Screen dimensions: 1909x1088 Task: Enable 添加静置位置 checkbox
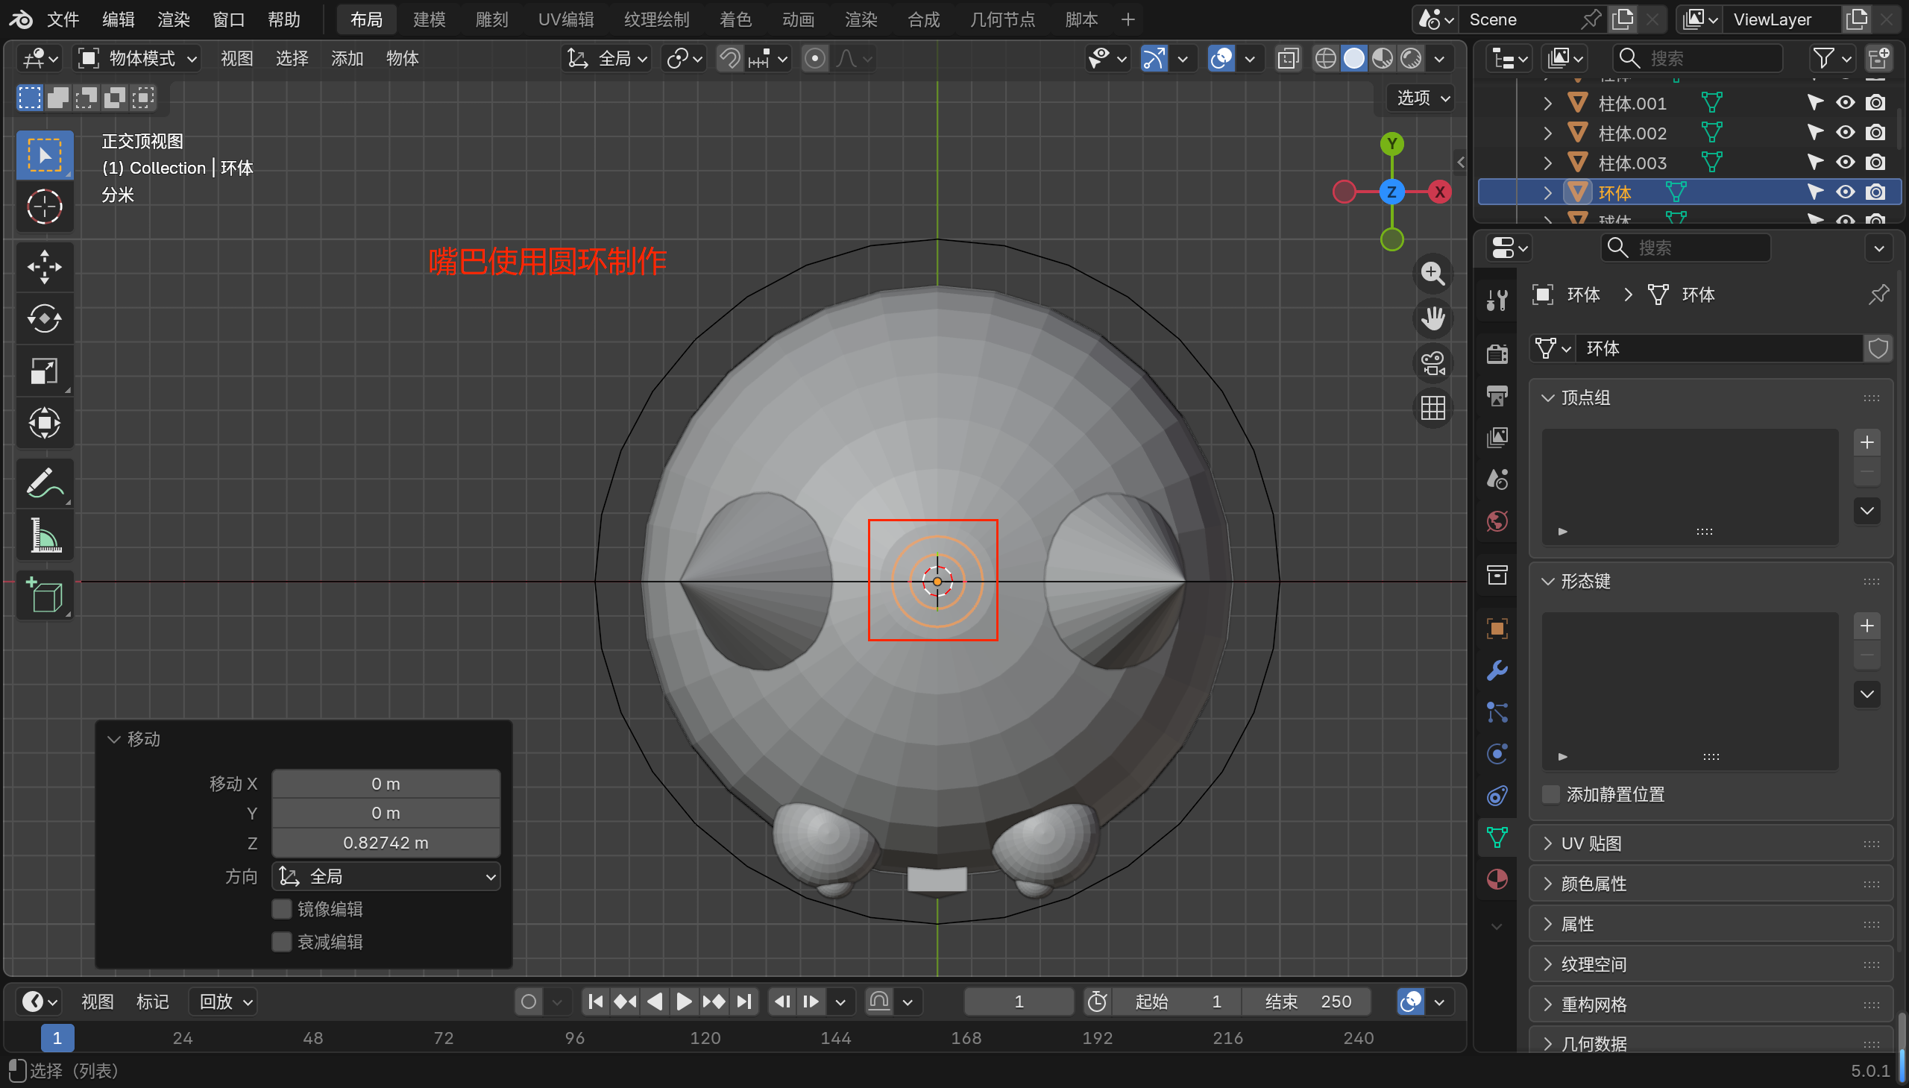tap(1551, 794)
